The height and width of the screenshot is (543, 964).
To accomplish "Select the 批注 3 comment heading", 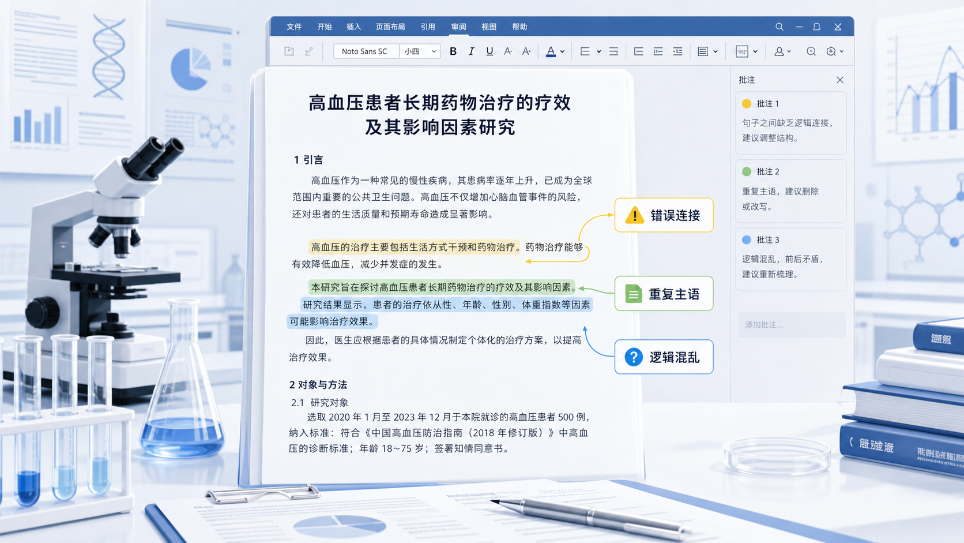I will pos(768,239).
